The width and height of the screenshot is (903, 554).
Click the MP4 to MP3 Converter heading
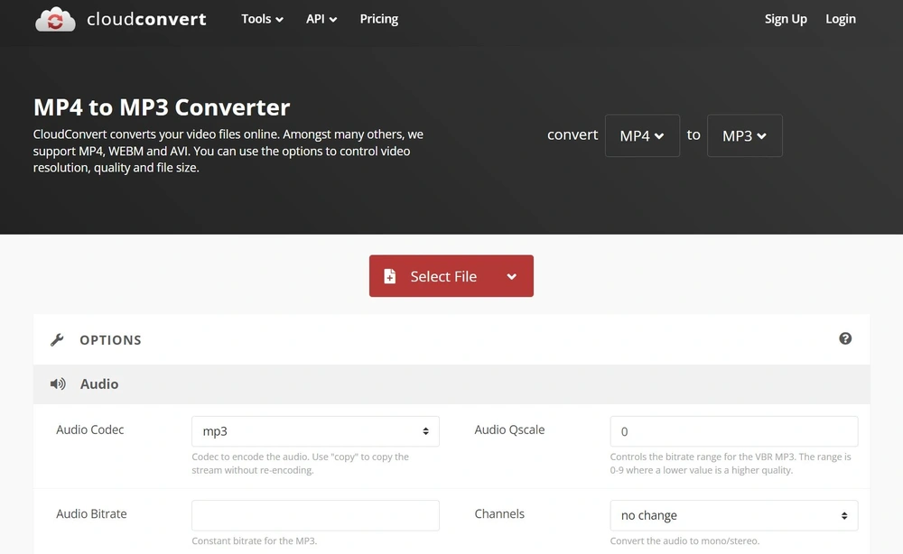162,107
